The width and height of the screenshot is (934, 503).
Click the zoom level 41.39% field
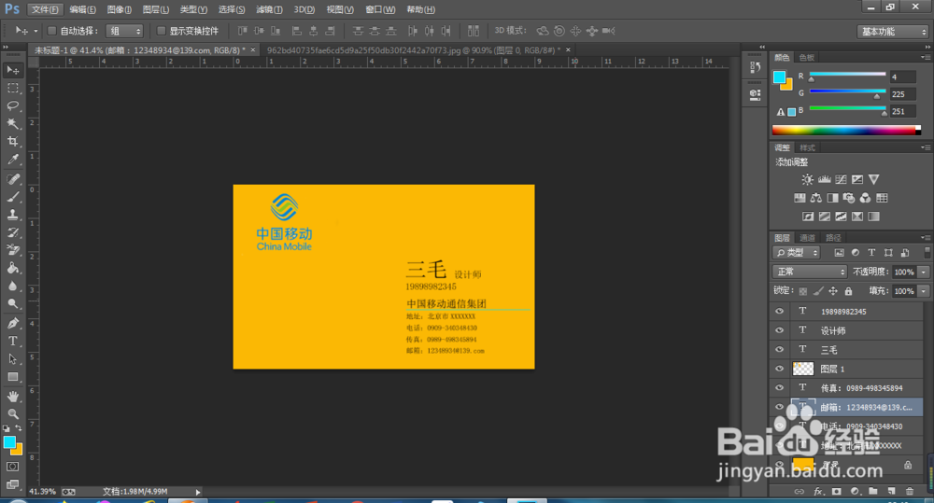[43, 492]
